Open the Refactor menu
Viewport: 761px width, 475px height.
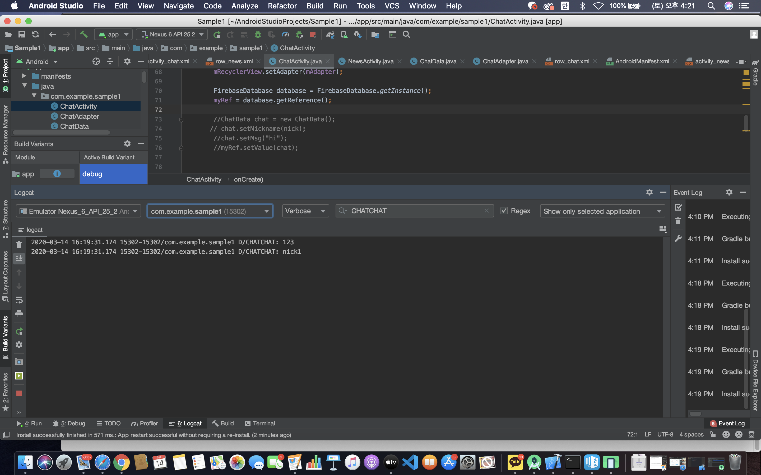[282, 6]
